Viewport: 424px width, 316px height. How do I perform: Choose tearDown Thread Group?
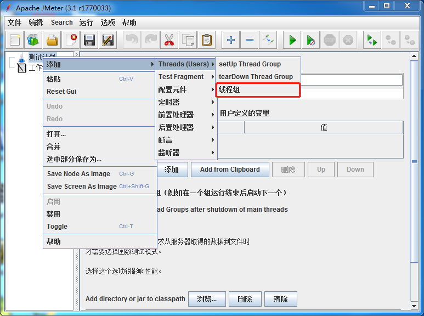click(x=258, y=77)
